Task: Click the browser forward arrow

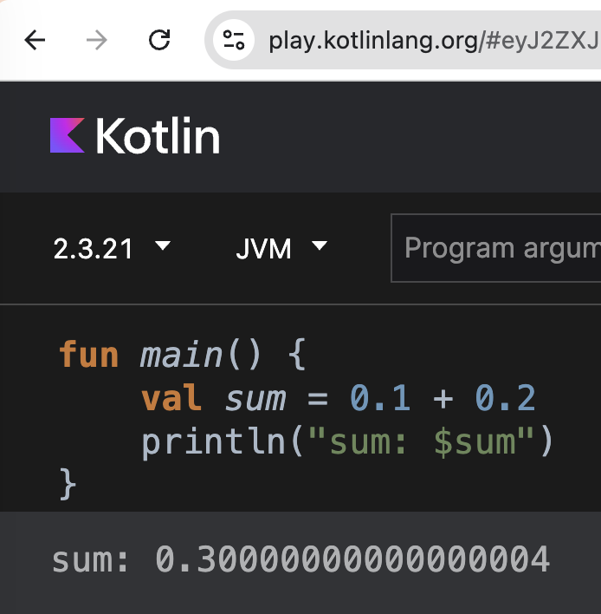Action: coord(97,40)
